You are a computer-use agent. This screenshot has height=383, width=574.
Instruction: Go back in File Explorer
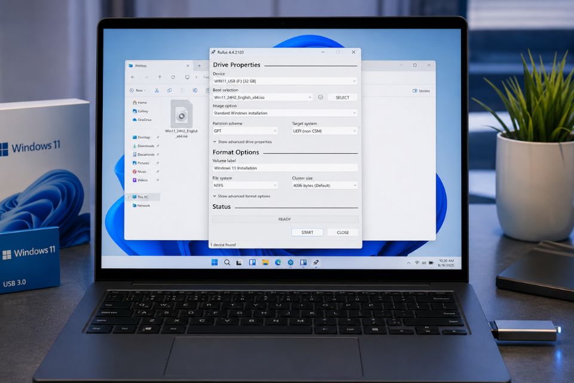point(133,77)
